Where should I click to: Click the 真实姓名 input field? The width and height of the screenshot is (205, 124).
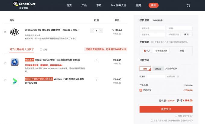[152, 28]
